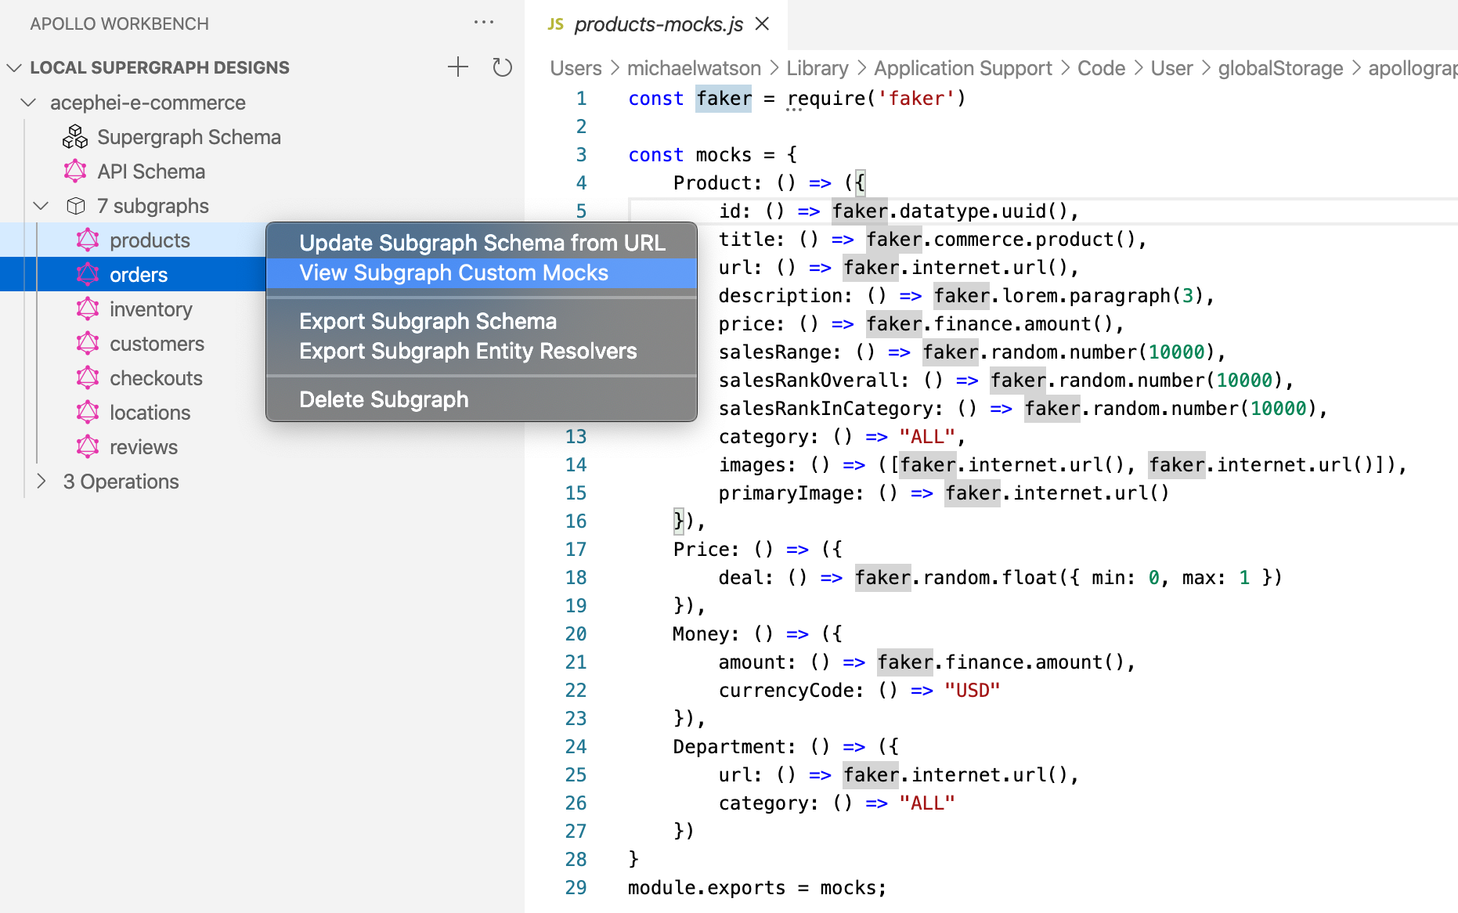This screenshot has width=1458, height=913.
Task: Click the Application Support breadcrumb segment
Action: (962, 68)
